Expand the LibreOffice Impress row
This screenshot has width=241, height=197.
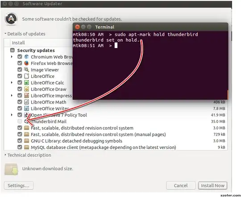(x=12, y=96)
